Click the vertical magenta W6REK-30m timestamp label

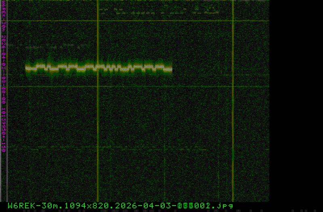pyautogui.click(x=4, y=76)
